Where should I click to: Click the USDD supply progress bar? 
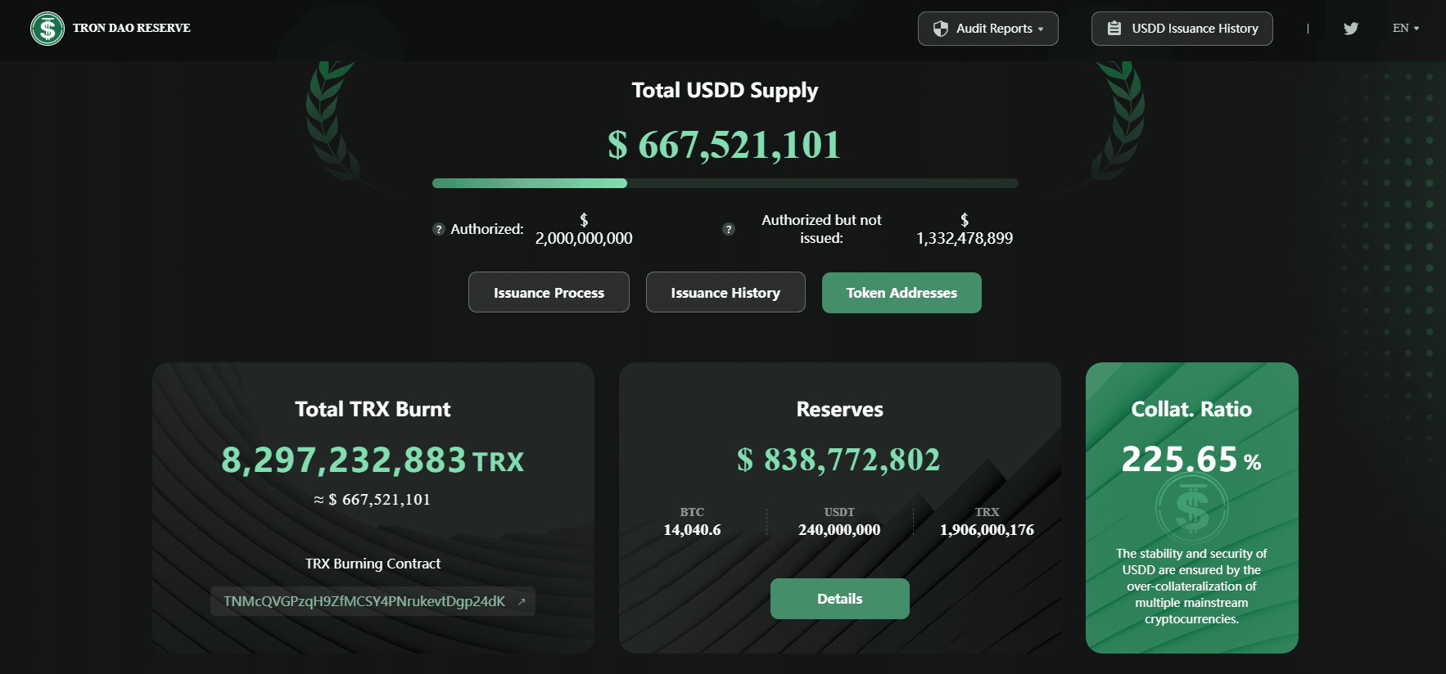click(725, 183)
